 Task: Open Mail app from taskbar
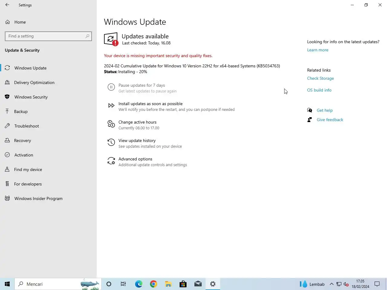click(x=198, y=284)
